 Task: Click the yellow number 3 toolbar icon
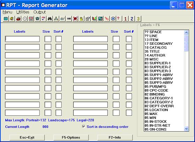pos(138,19)
